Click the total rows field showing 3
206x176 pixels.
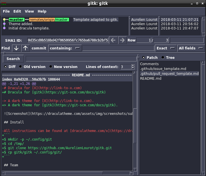point(161,40)
